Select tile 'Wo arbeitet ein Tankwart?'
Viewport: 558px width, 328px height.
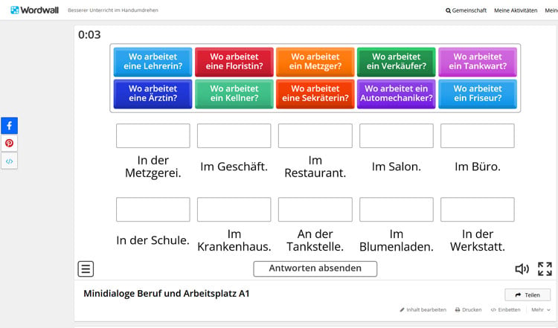pyautogui.click(x=478, y=62)
